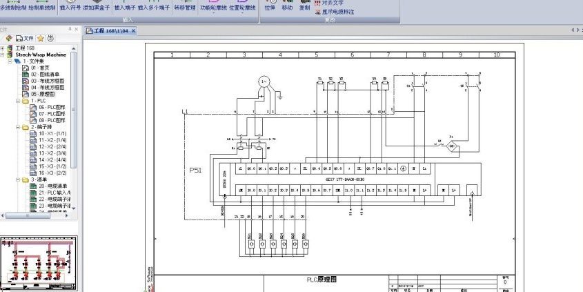Select Strech-Wrap Machine project
Screen dimensions: 583x292
pyautogui.click(x=41, y=55)
